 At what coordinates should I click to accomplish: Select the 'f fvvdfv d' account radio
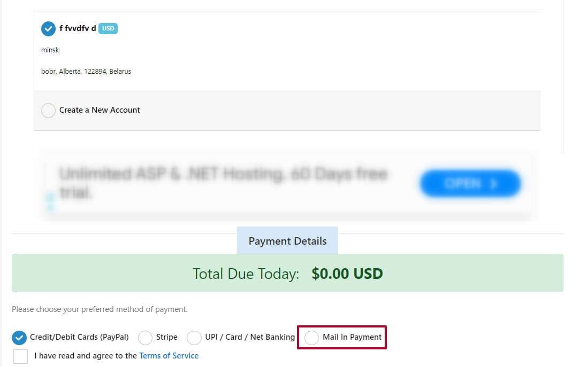click(48, 29)
